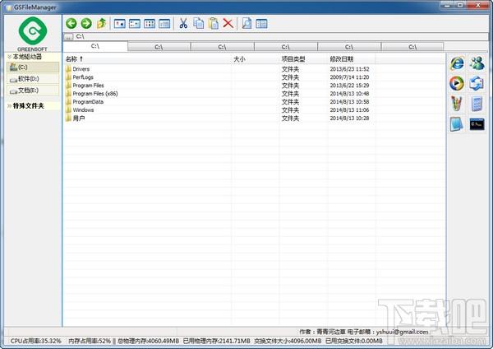Click the list panel icon after search

point(261,24)
